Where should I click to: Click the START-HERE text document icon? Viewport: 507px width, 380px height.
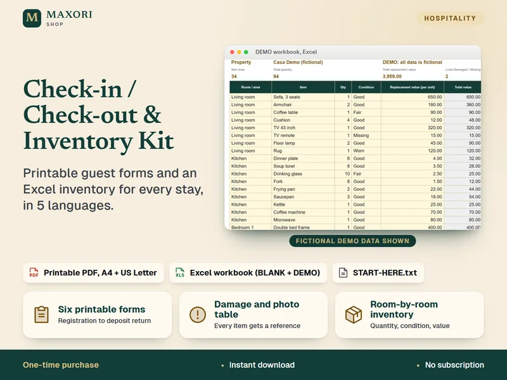[x=343, y=273]
